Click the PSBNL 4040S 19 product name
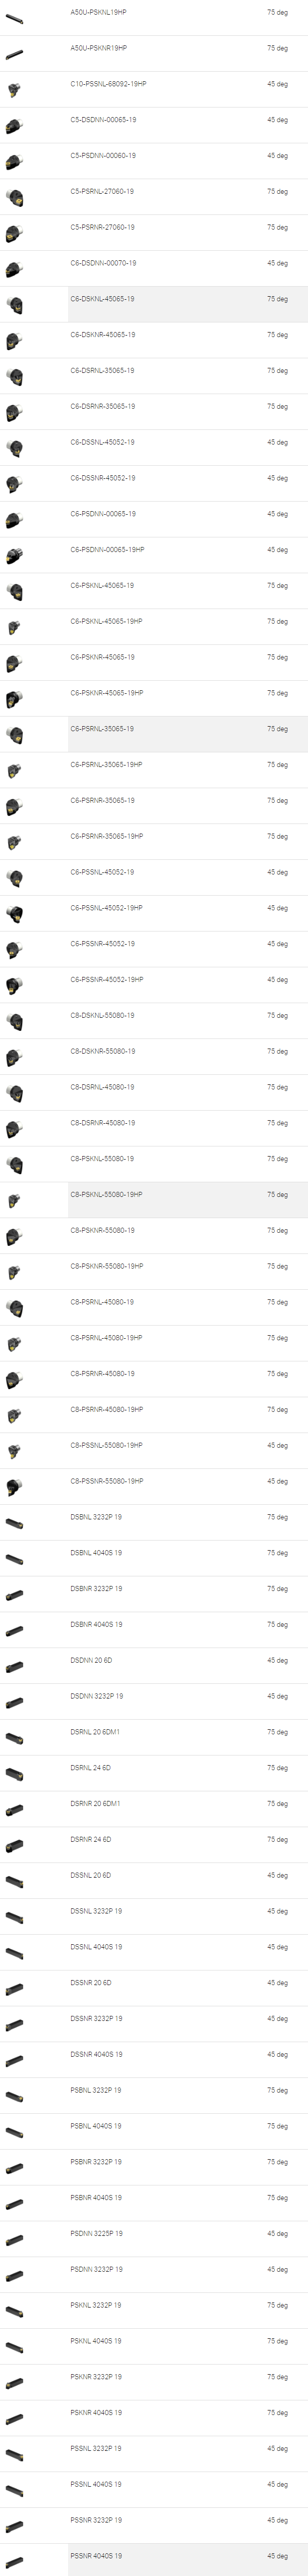This screenshot has width=308, height=2576. tap(96, 2126)
